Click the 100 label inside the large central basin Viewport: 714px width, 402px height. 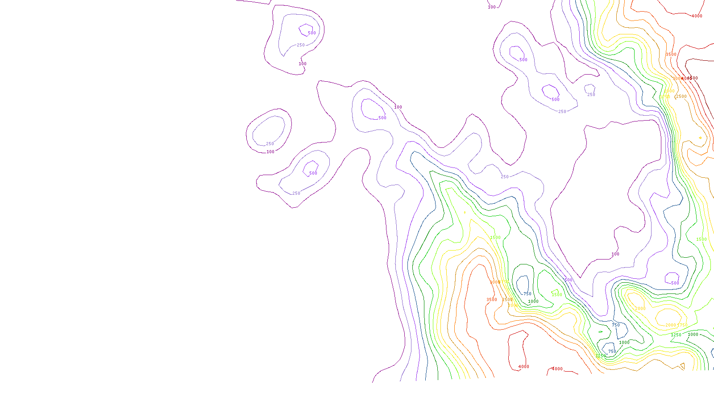[x=615, y=254]
